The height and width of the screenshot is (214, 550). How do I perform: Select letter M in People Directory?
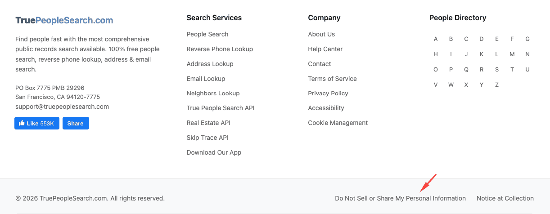(512, 54)
